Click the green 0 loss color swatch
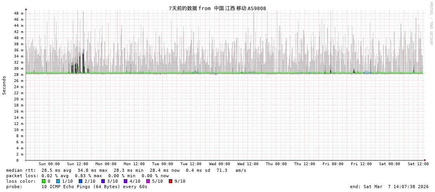 click(44, 181)
